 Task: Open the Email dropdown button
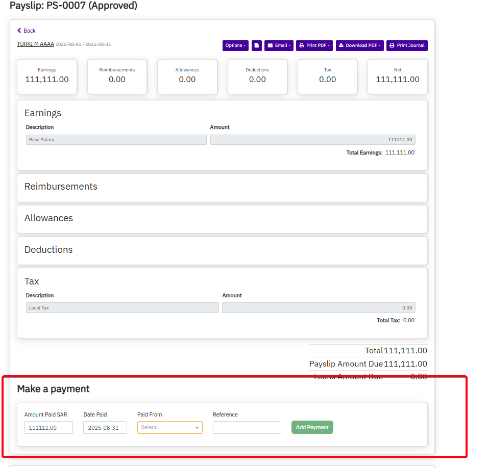pos(279,45)
